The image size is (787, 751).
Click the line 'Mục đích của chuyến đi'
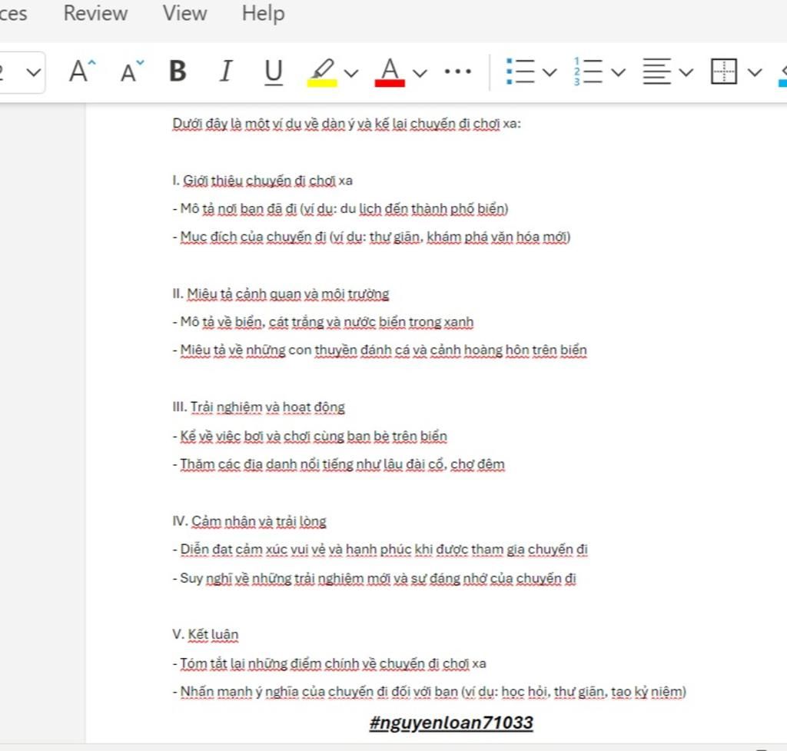pyautogui.click(x=371, y=237)
